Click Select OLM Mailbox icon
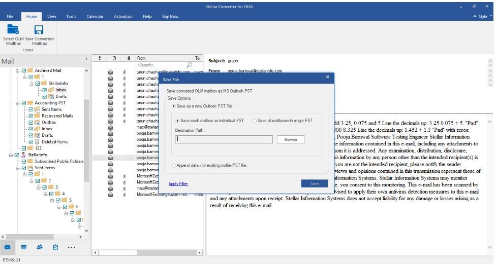This screenshot has width=497, height=265. click(13, 29)
